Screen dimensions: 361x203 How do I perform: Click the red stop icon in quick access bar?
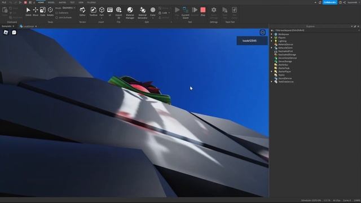tap(25, 2)
